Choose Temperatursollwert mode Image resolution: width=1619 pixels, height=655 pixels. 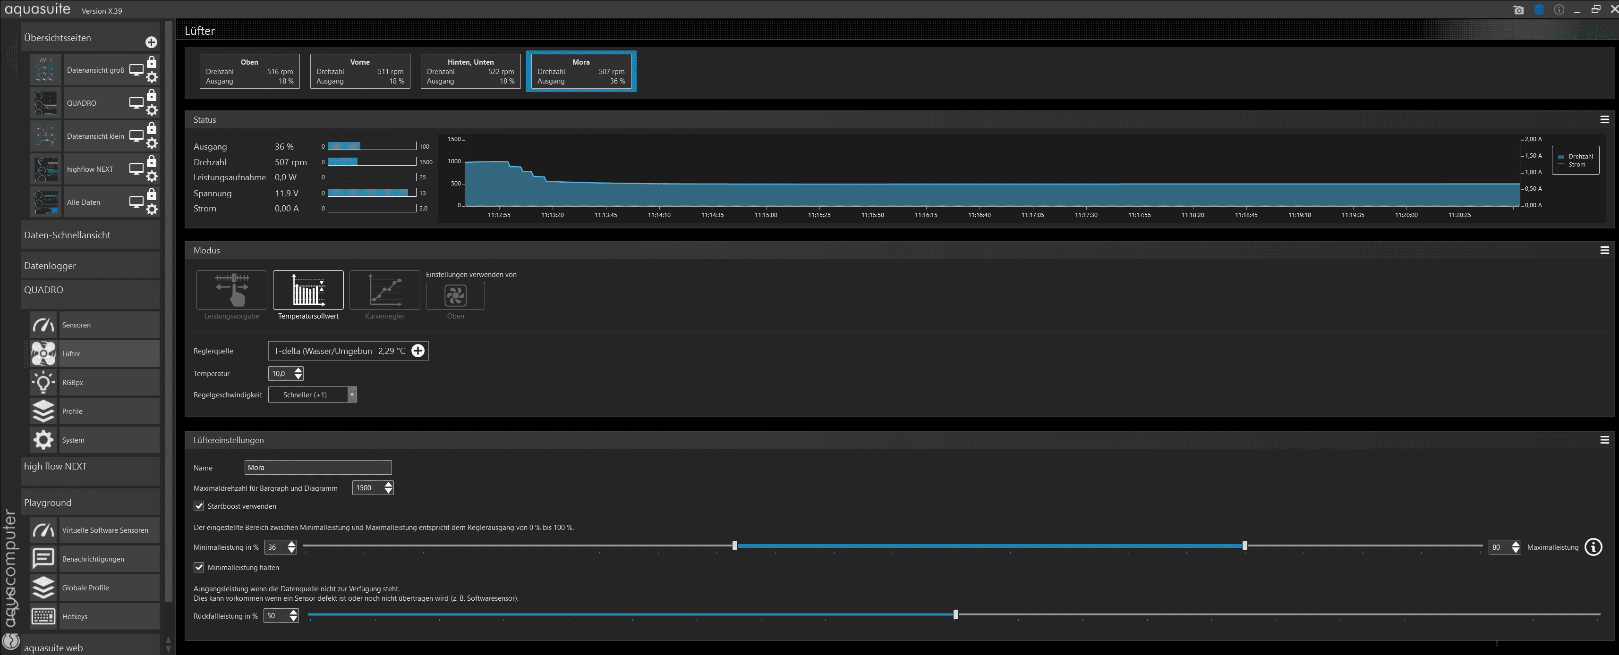click(x=308, y=290)
